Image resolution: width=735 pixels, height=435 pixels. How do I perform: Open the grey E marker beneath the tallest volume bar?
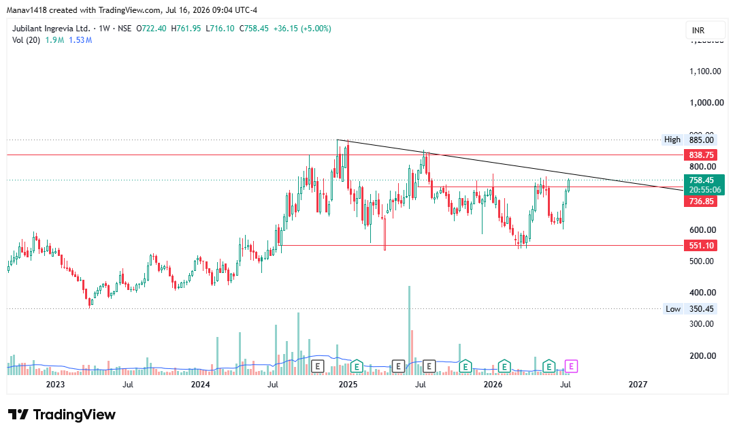pyautogui.click(x=398, y=366)
